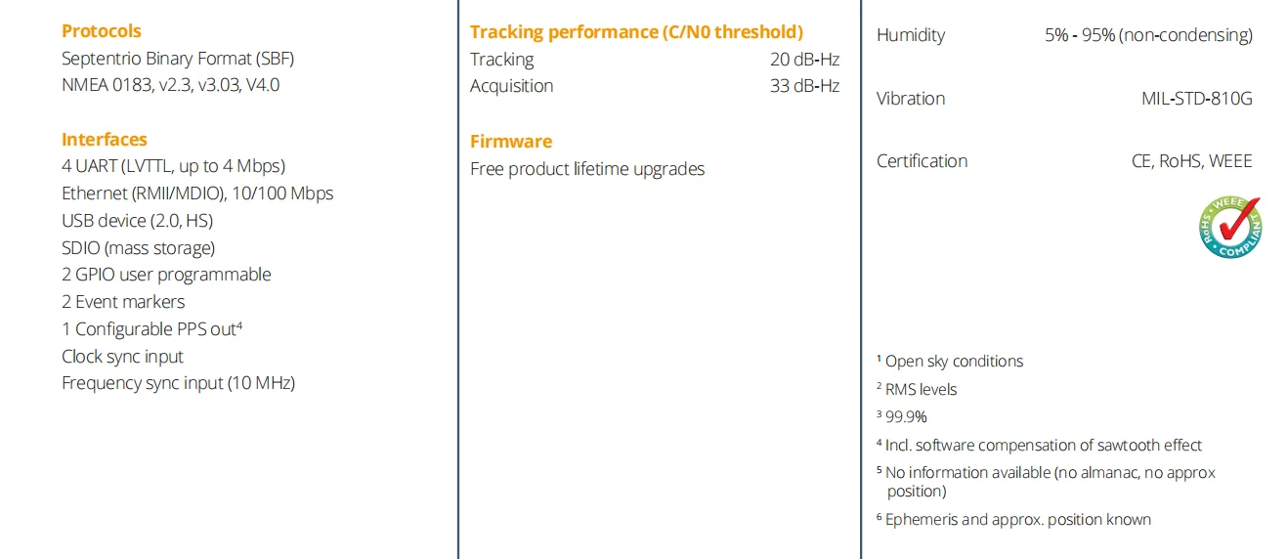Click the 20 dB-Hz tracking value
This screenshot has height=559, width=1287.
click(804, 60)
